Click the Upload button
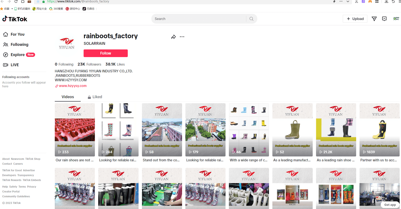 click(355, 19)
